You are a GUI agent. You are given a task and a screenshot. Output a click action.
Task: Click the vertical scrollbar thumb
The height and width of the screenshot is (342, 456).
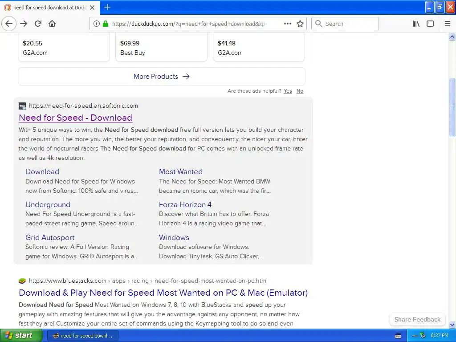coord(452,108)
